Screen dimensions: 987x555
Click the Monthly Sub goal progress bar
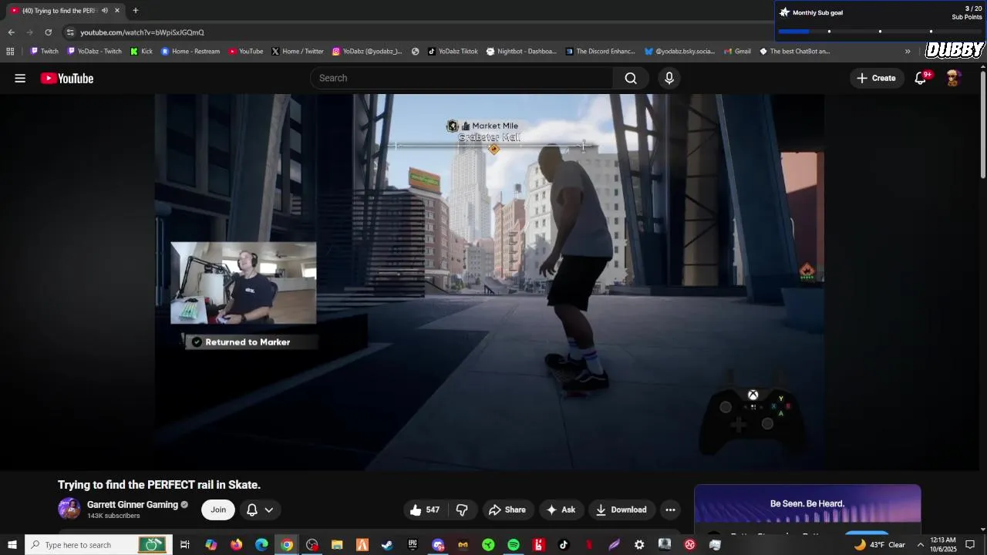(x=879, y=32)
